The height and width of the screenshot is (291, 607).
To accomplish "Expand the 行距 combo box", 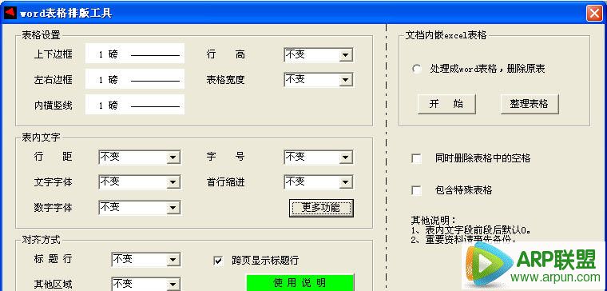I will click(x=173, y=157).
